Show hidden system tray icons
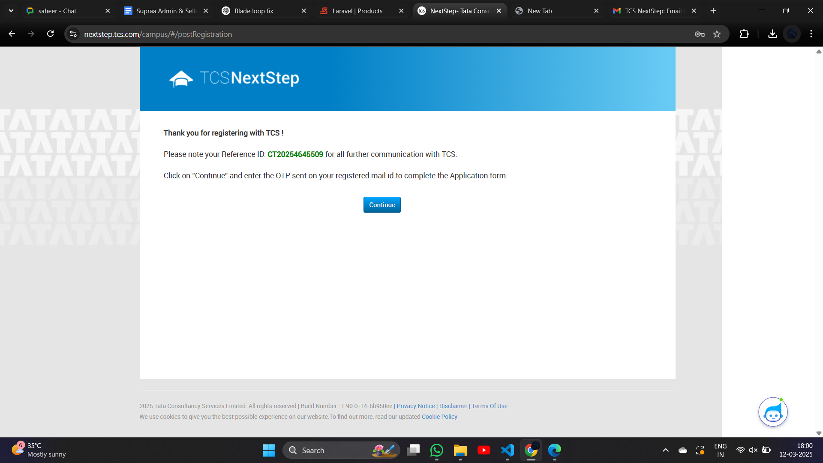The image size is (823, 463). coord(665,450)
